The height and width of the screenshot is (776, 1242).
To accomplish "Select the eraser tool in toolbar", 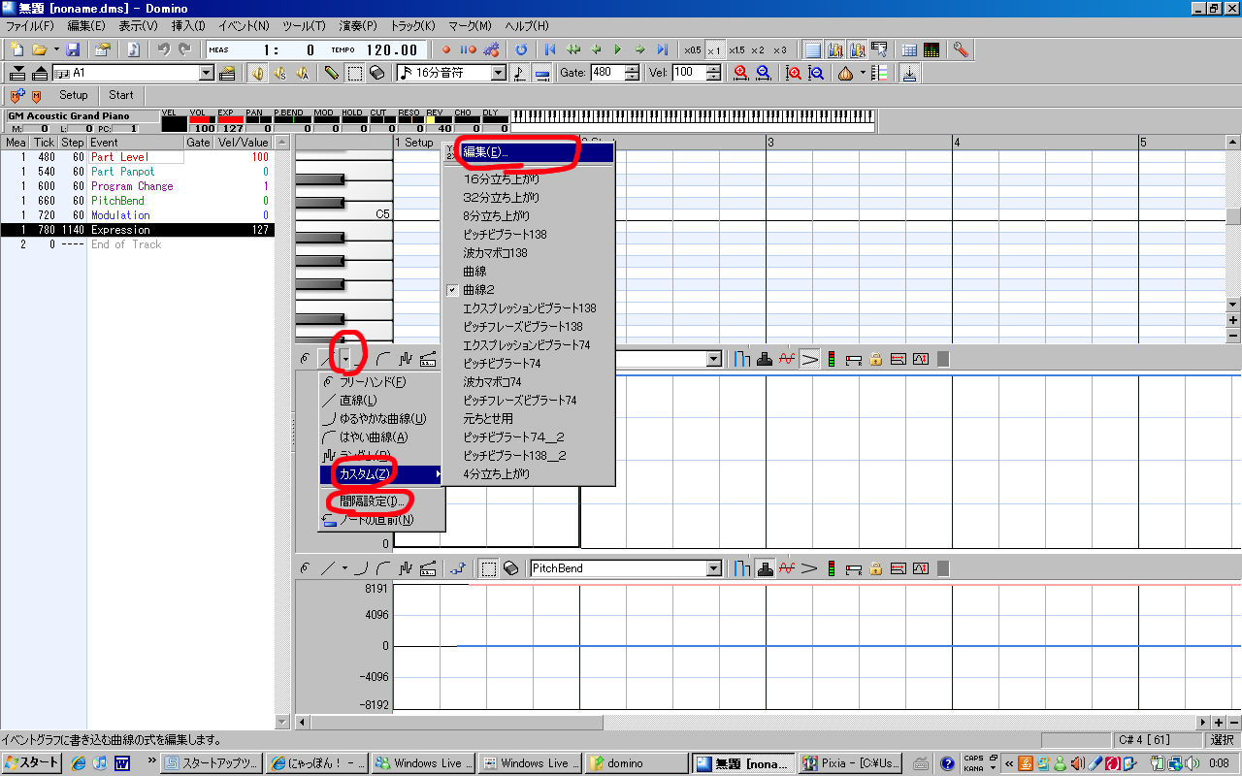I will point(377,73).
